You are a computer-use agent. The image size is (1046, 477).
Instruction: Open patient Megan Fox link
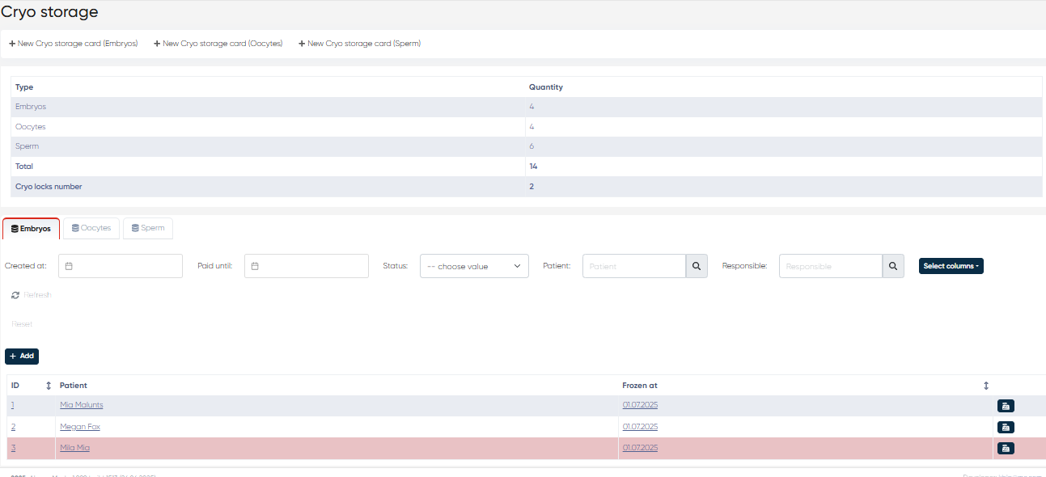79,426
